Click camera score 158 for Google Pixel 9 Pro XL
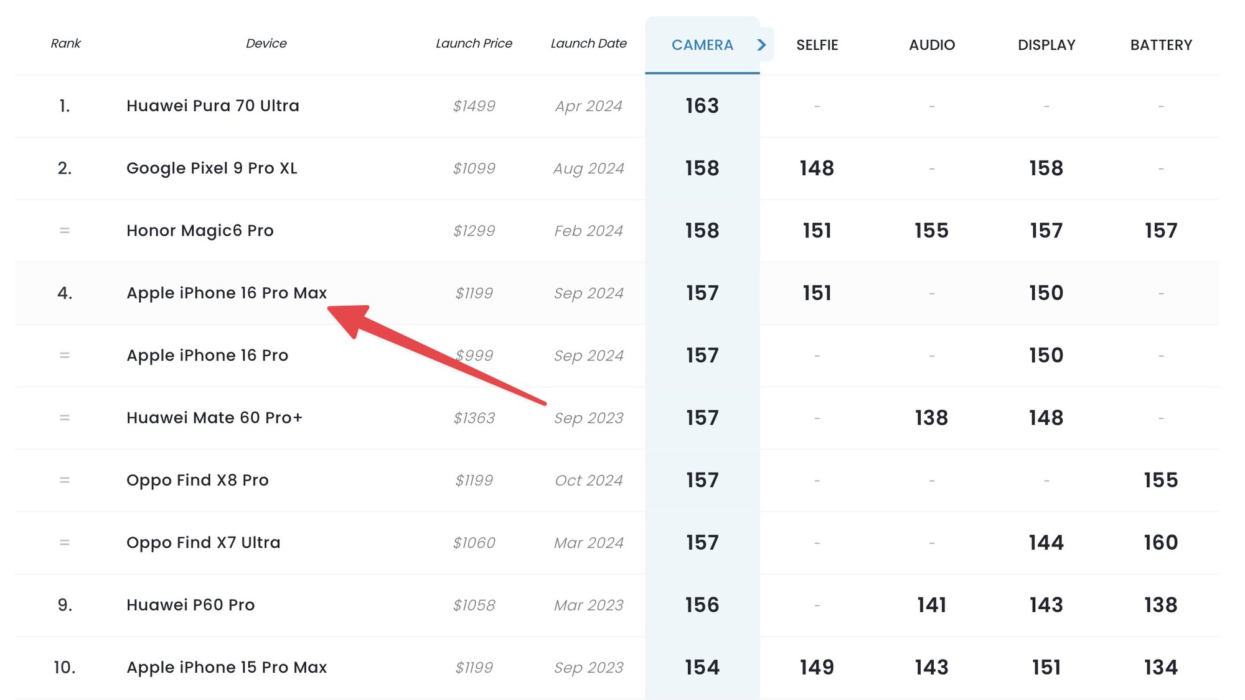 [x=702, y=168]
